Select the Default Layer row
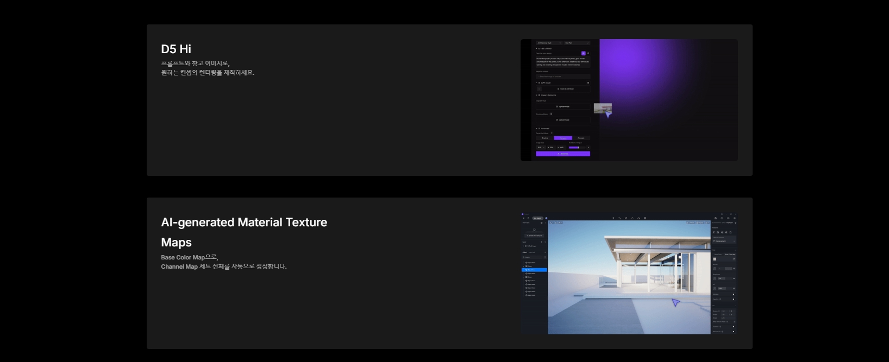The image size is (889, 362). [534, 246]
